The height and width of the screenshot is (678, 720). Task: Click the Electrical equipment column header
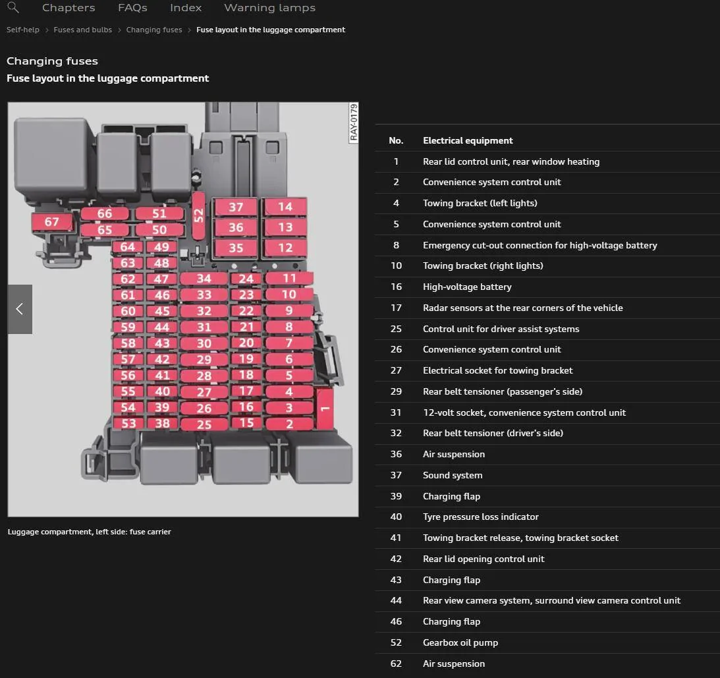point(468,140)
